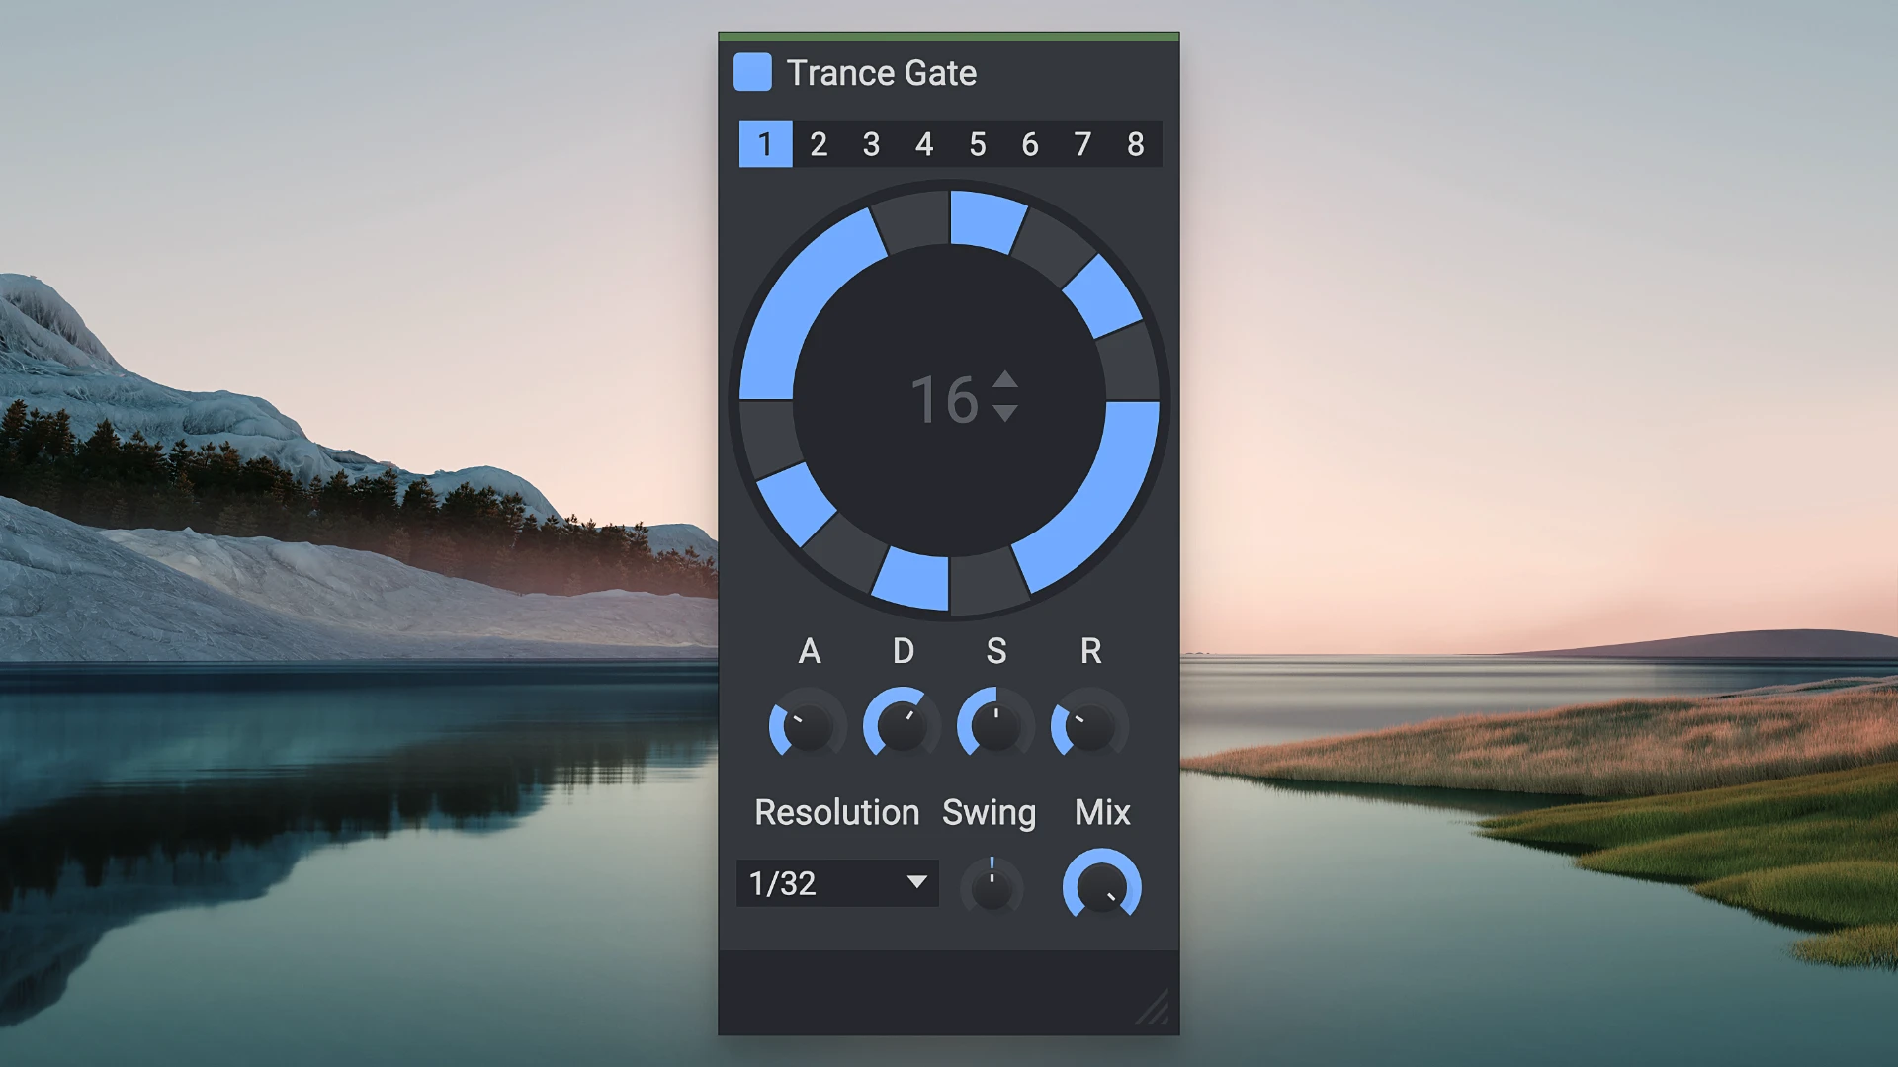Turn the Sustain knob
1898x1067 pixels.
(x=994, y=724)
